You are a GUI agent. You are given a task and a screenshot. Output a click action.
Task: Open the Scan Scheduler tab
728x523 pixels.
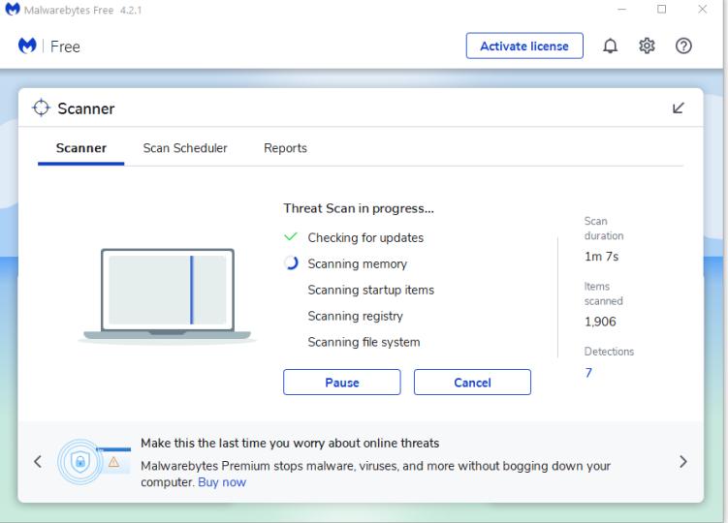[185, 148]
